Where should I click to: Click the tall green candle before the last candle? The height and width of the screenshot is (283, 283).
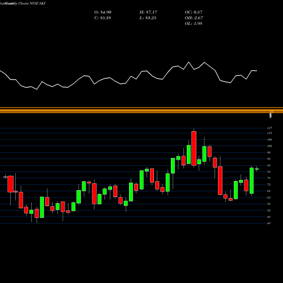click(x=251, y=181)
